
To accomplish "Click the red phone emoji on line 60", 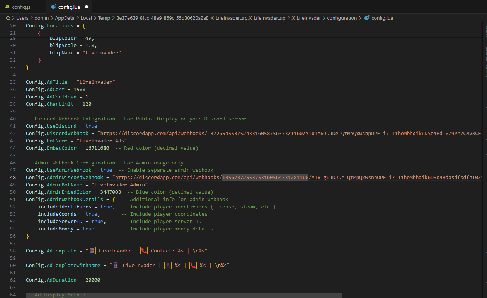I will click(x=193, y=266).
